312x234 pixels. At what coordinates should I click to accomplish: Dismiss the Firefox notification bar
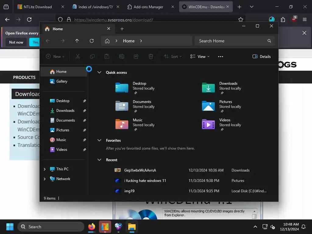304,33
